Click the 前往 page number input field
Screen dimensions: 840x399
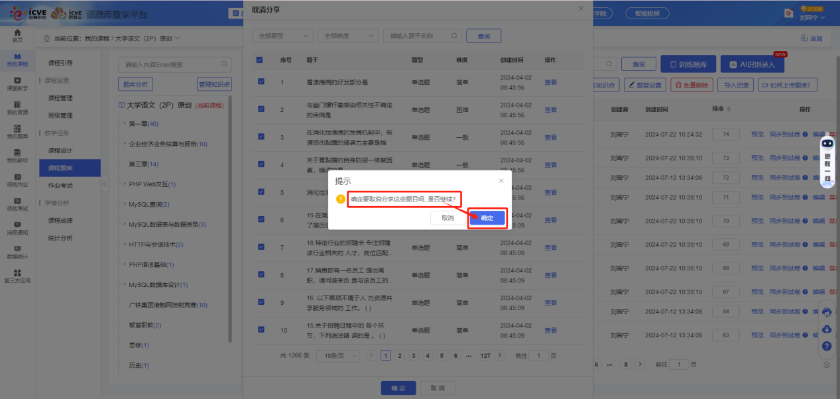[x=540, y=355]
